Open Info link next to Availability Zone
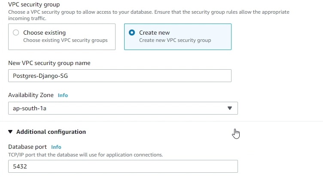Viewport: 323px width, 177px height. tap(63, 95)
